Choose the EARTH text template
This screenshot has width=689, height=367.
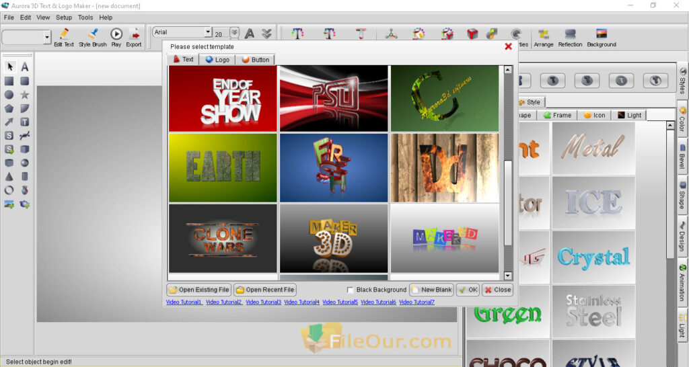(x=223, y=167)
